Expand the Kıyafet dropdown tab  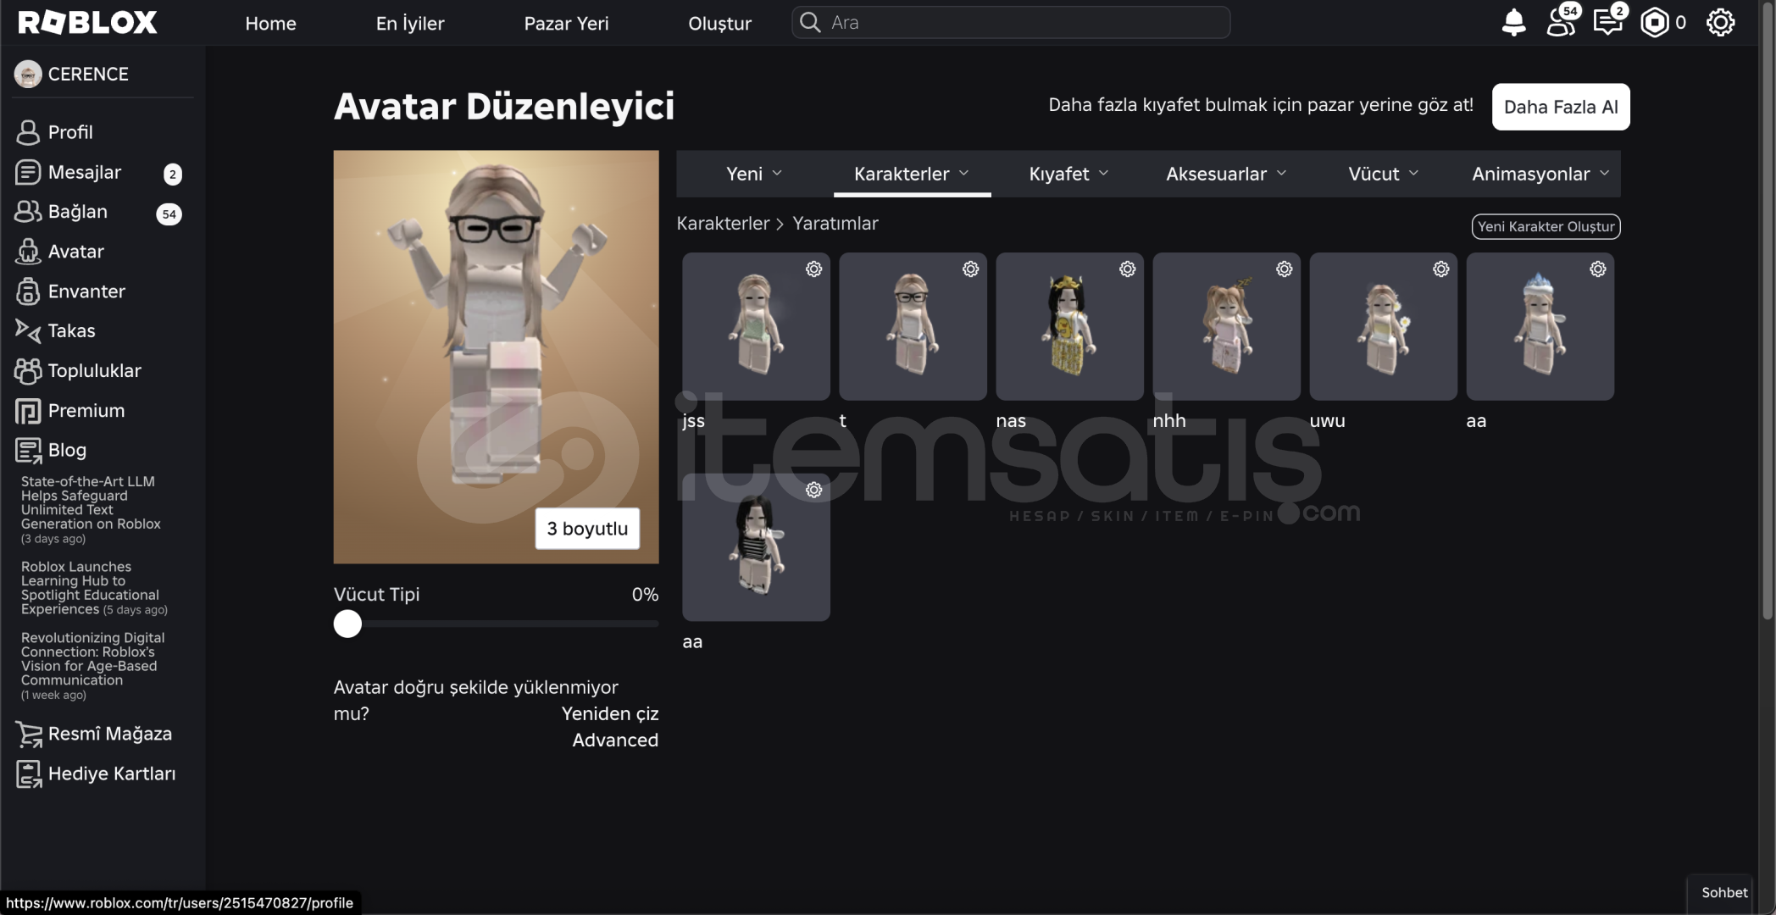point(1068,174)
